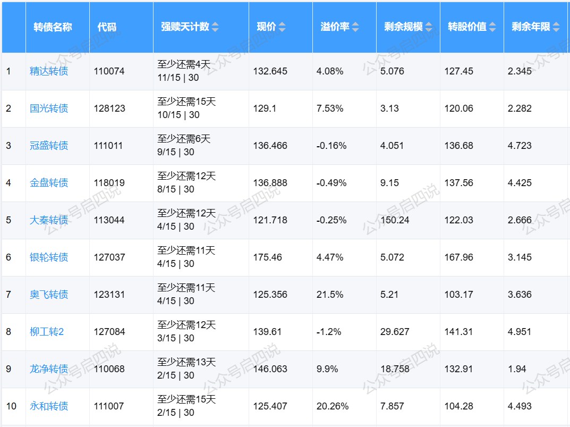
Task: Toggle sort icon next to 转股价值
Action: click(x=492, y=27)
